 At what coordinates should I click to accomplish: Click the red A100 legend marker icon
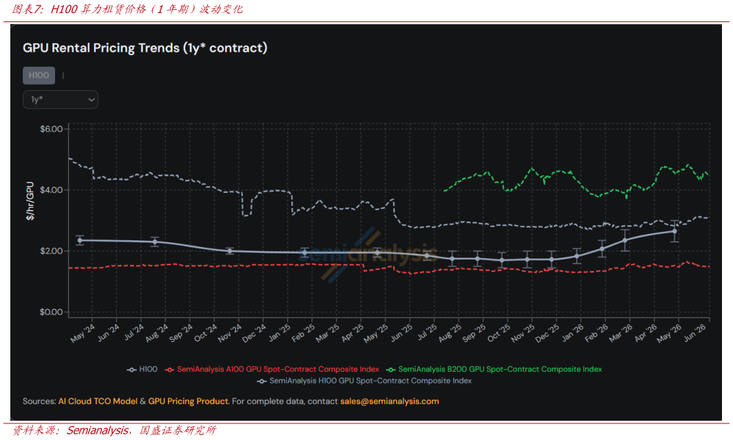coord(170,370)
